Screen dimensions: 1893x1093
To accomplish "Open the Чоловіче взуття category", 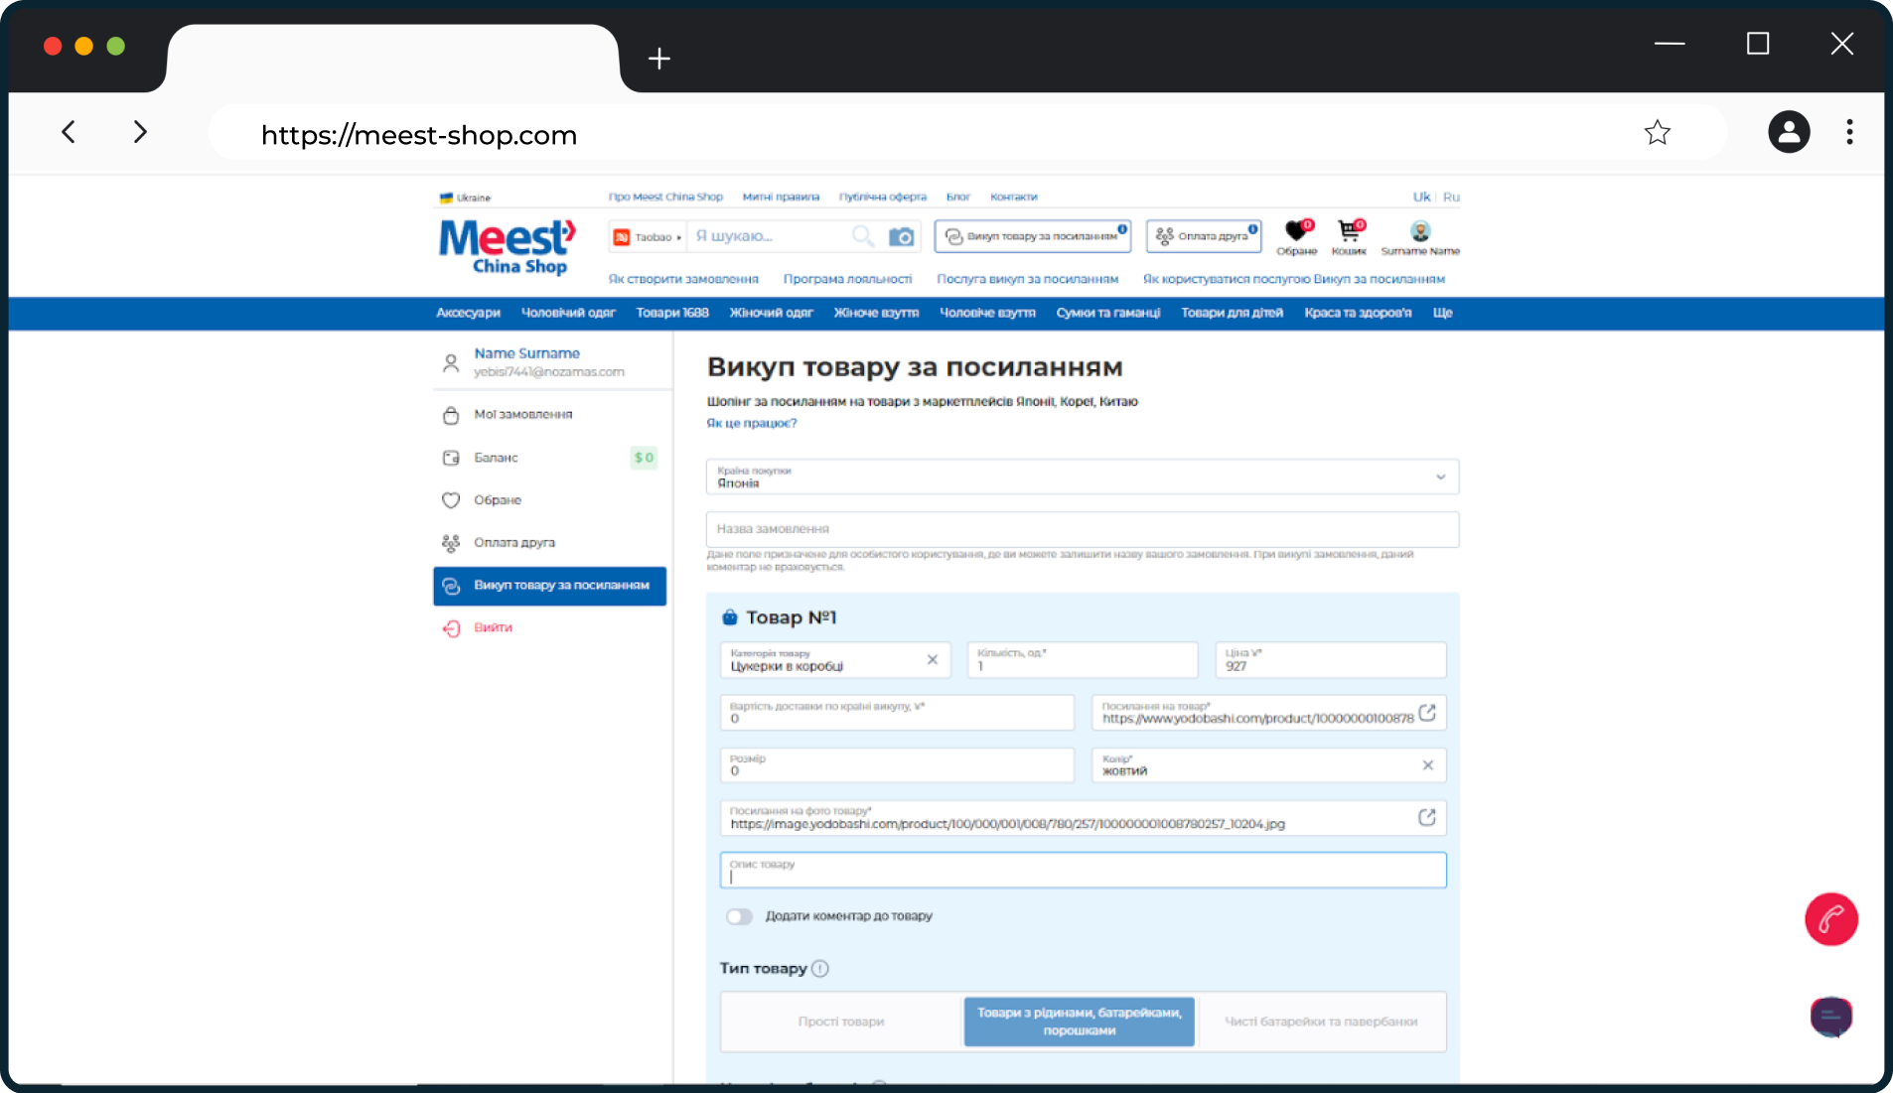I will tap(987, 313).
